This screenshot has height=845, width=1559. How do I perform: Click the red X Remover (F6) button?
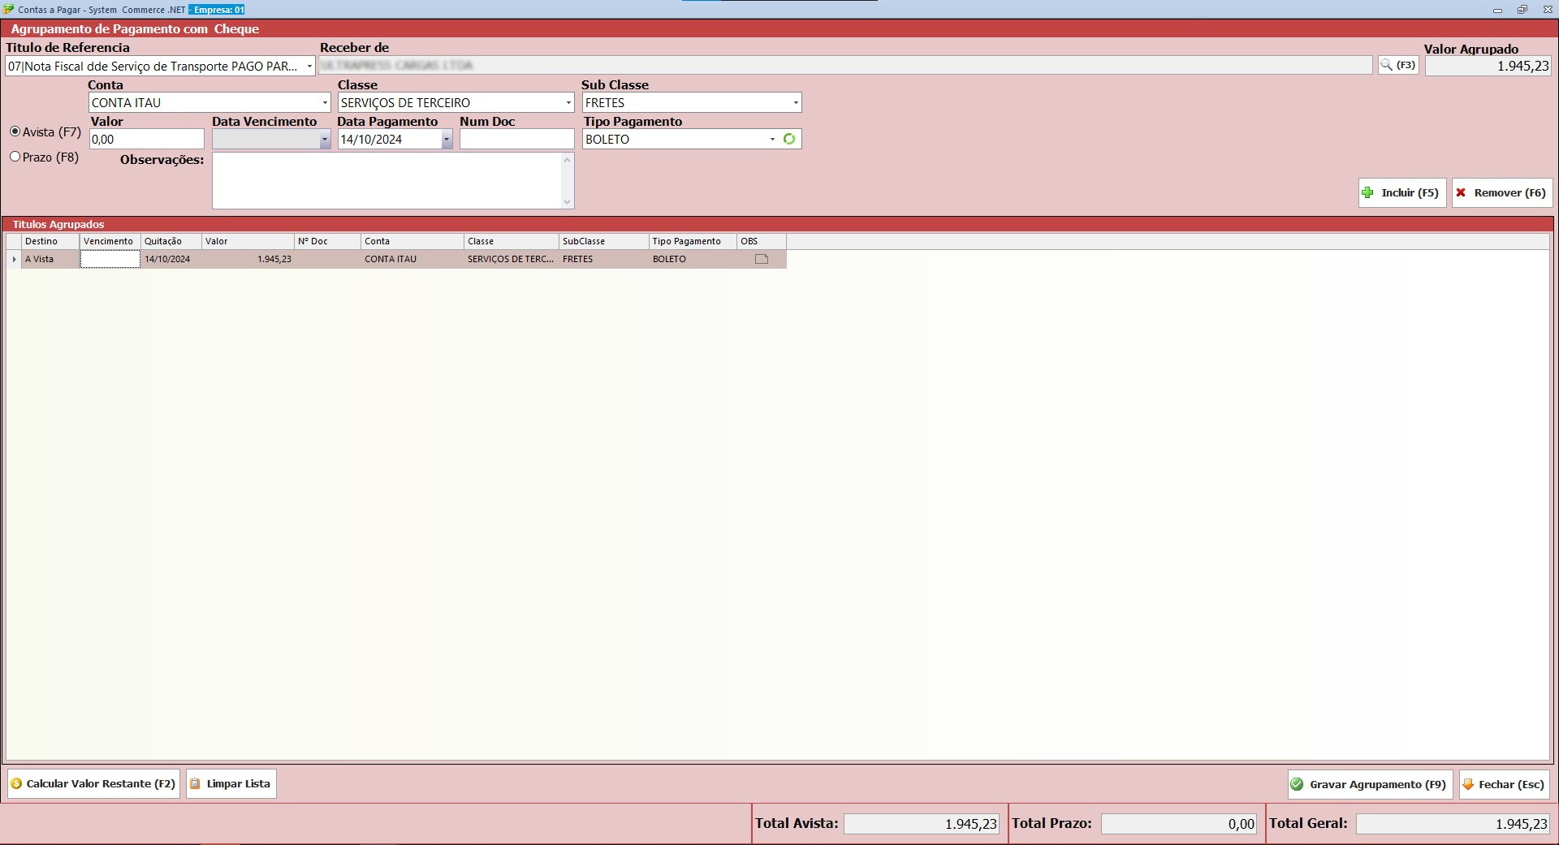click(1501, 193)
